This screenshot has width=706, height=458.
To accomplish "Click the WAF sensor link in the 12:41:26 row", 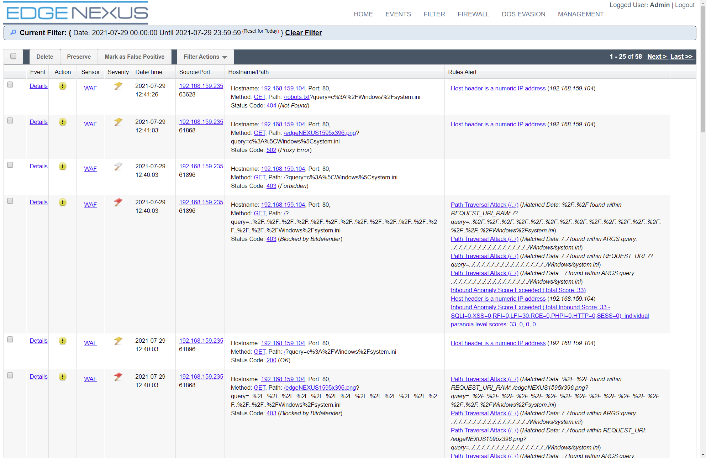I will [x=90, y=88].
